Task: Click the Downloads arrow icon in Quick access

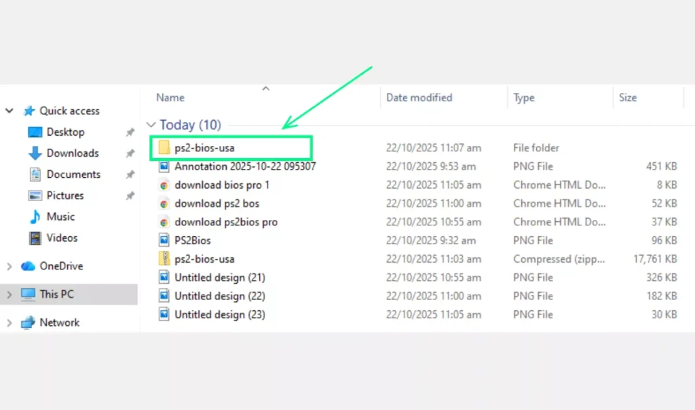Action: (35, 153)
